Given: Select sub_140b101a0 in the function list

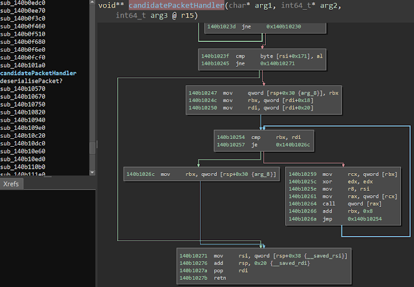Looking at the screenshot, I should coord(23,65).
